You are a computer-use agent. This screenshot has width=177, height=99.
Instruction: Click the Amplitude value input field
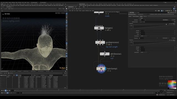click(x=141, y=20)
